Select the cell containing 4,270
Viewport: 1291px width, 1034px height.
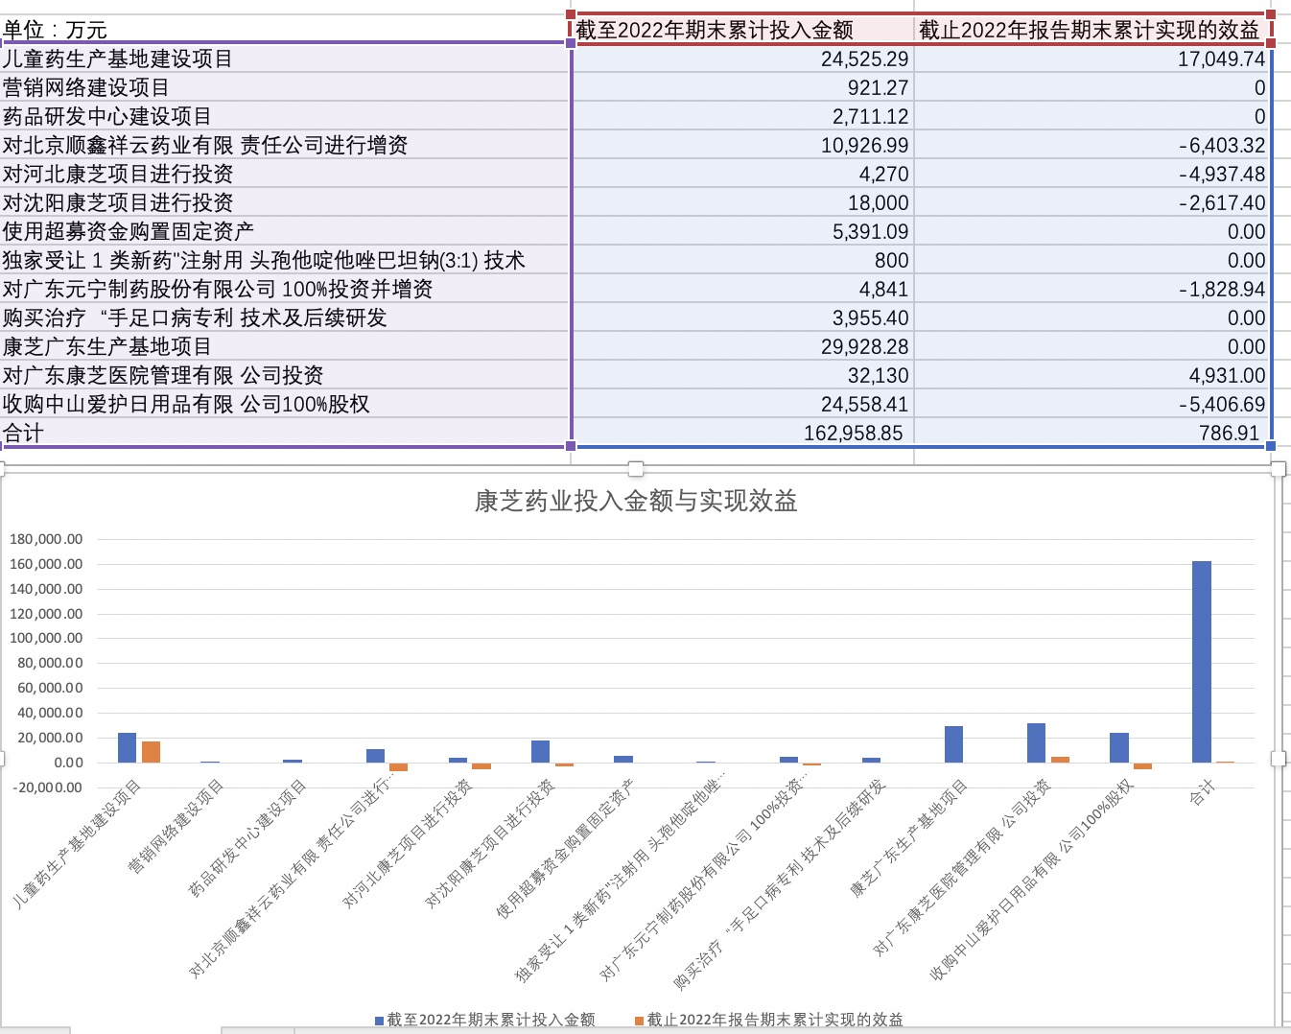(x=742, y=174)
